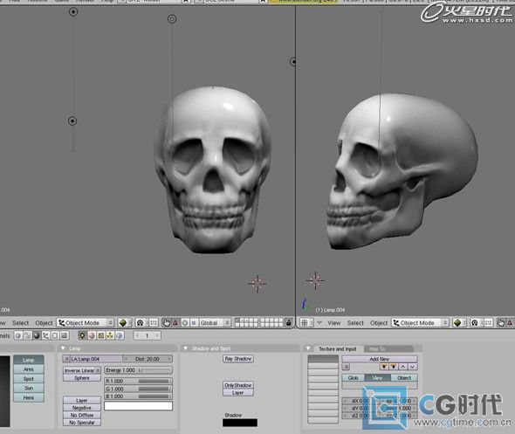Image resolution: width=515 pixels, height=434 pixels.
Task: Click header menu collapse arrow in right viewport
Action: click(319, 323)
